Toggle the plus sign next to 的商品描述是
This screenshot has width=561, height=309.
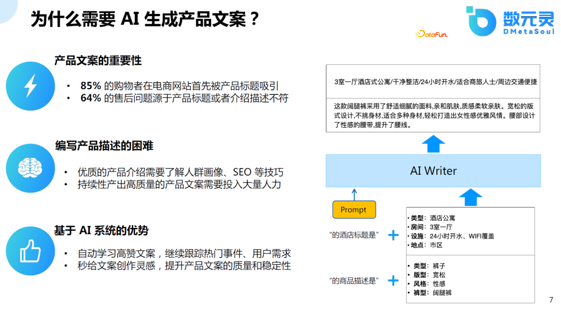coord(394,280)
